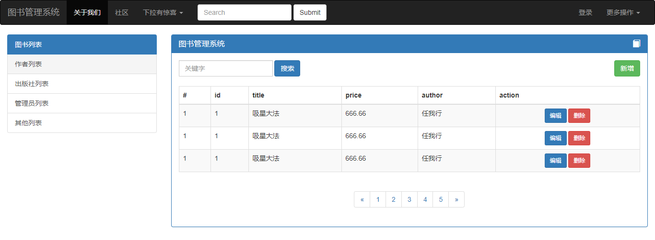Go to previous page with « arrow

point(362,199)
